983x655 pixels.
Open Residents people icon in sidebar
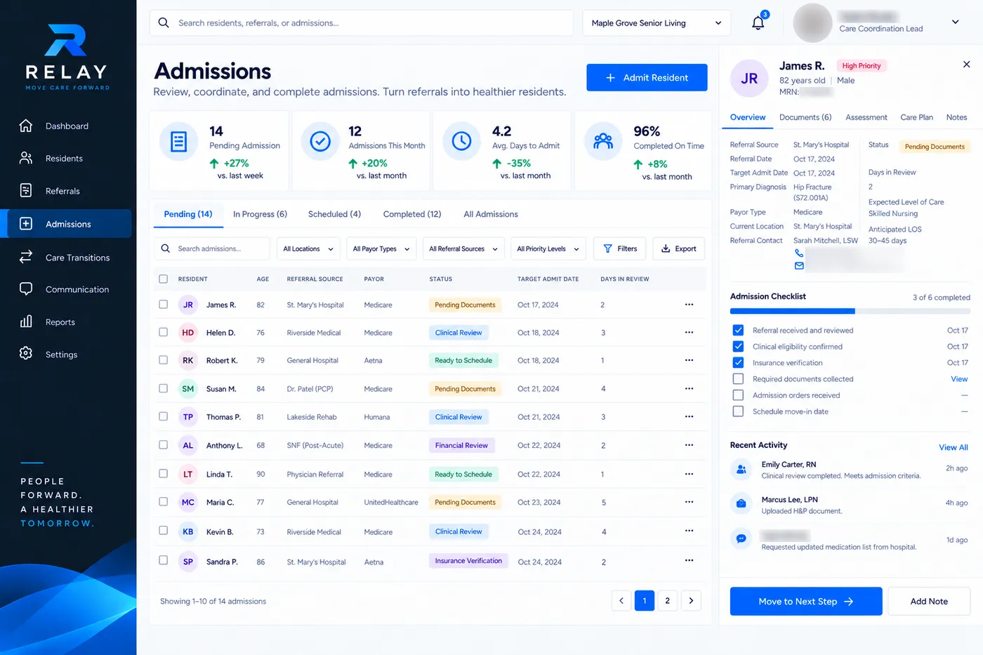coord(26,158)
